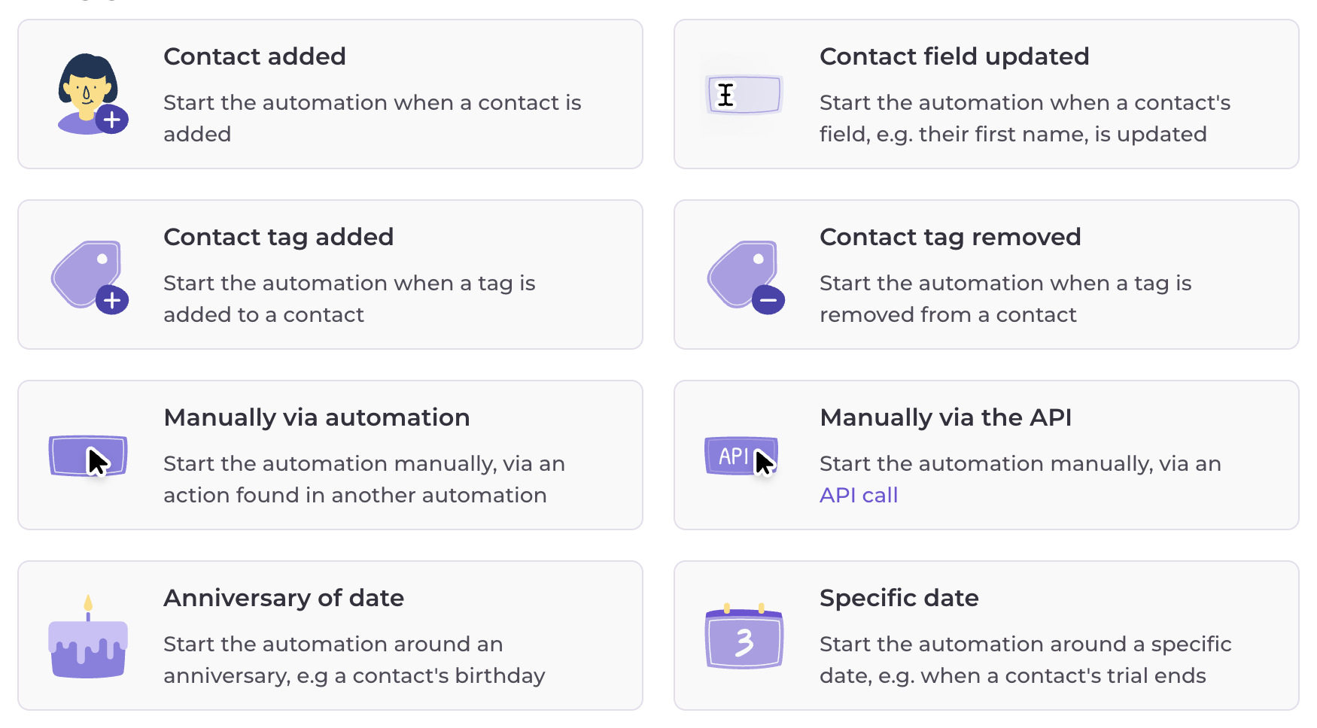Click the tag icon with plus badge
This screenshot has width=1317, height=728.
pos(90,276)
